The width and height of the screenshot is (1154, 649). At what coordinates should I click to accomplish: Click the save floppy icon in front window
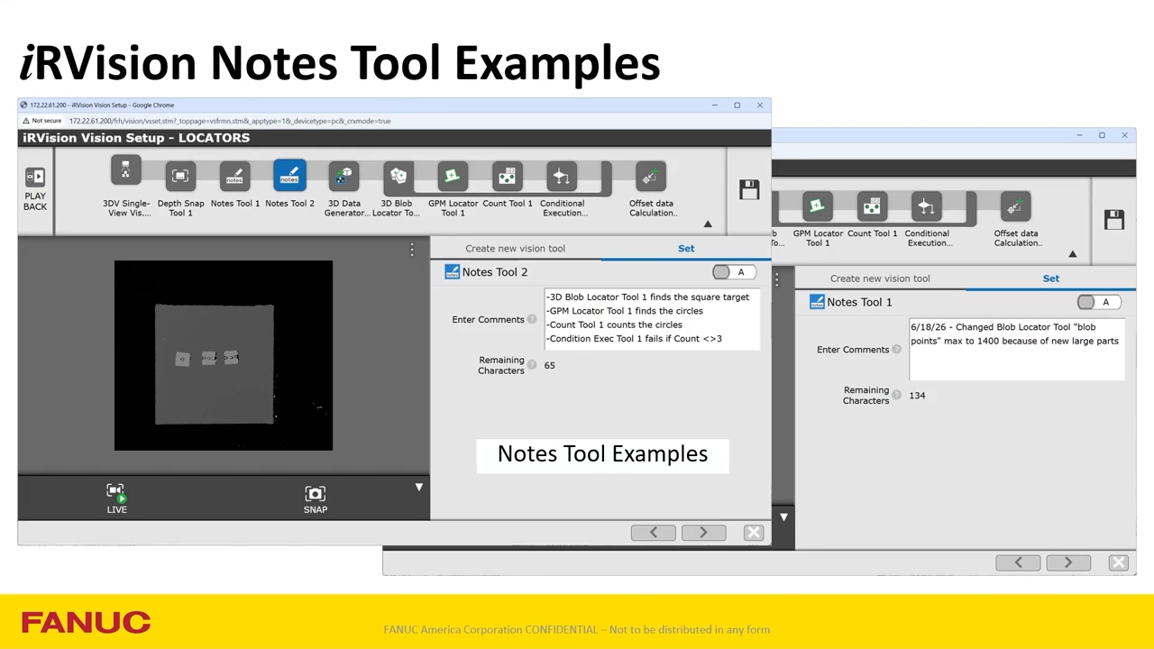tap(749, 189)
